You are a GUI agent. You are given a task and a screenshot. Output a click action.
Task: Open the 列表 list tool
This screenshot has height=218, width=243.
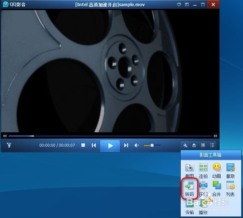coord(230,189)
